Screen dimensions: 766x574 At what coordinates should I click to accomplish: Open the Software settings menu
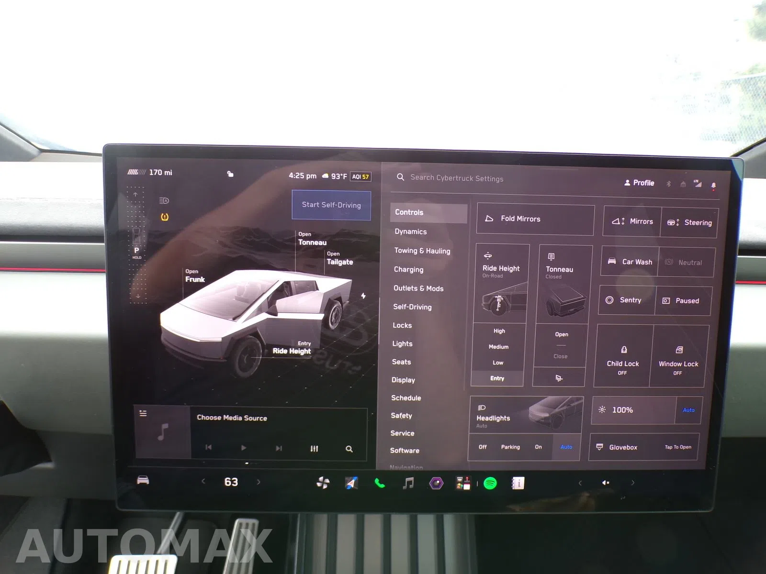pos(405,451)
